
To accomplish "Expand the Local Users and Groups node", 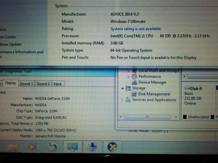I will click(129, 71).
